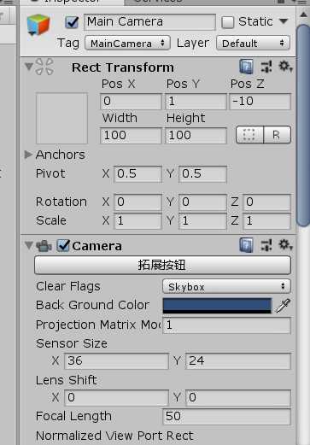Disable the Camera component checkbox
The image size is (310, 445).
tap(63, 245)
